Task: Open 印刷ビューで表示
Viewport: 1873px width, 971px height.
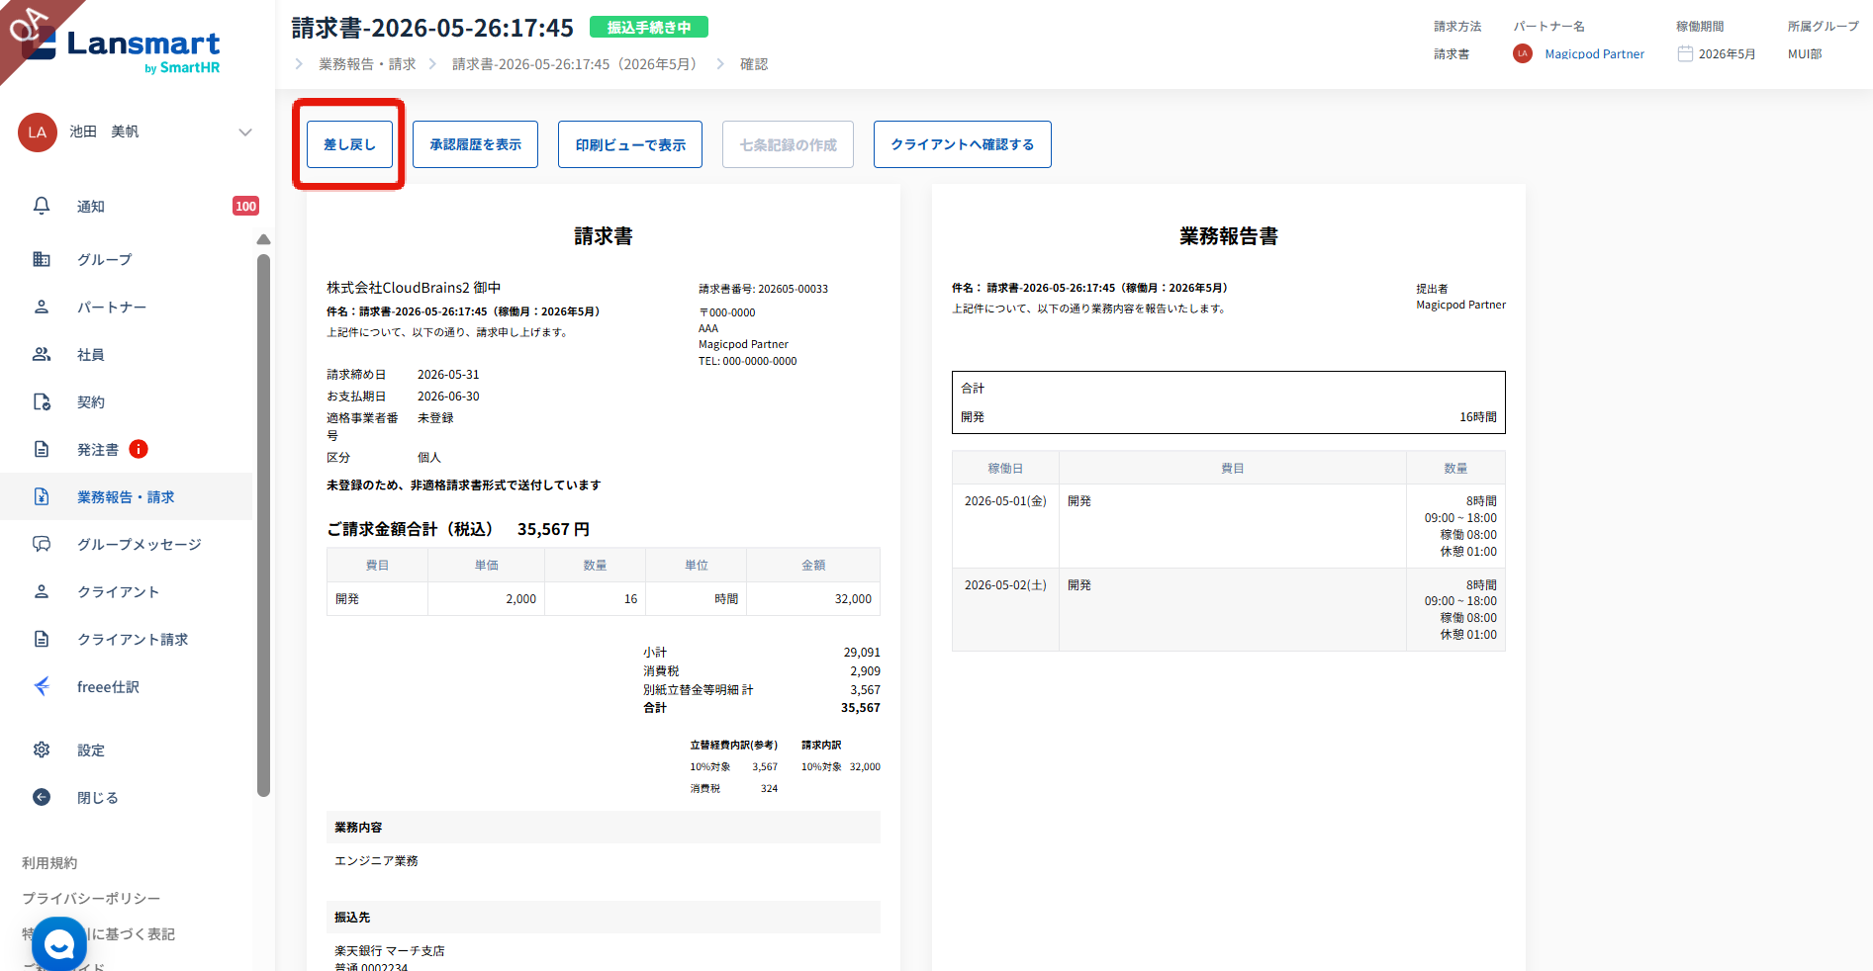Action: (630, 144)
